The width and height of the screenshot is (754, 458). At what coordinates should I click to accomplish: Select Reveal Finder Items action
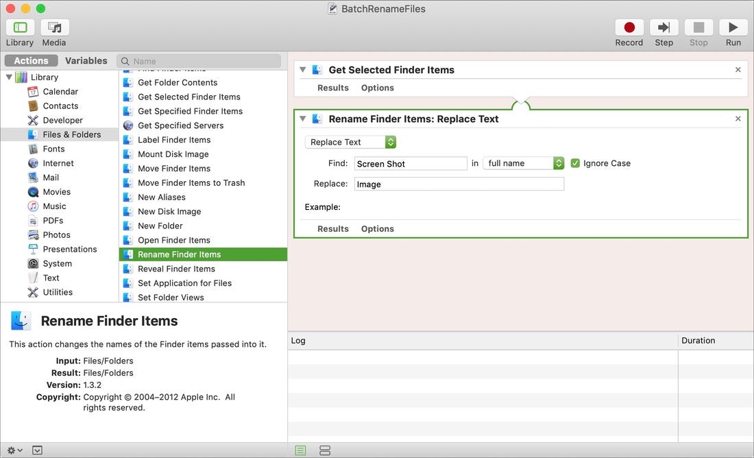point(203,269)
